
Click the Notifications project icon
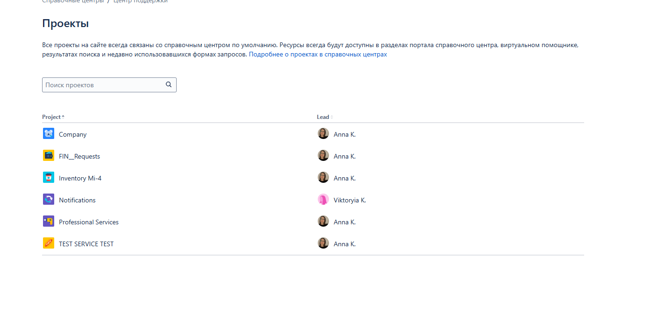tap(49, 200)
